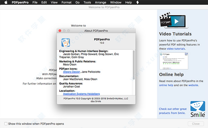Open the Format menu
This screenshot has width=208, height=128.
67,2
